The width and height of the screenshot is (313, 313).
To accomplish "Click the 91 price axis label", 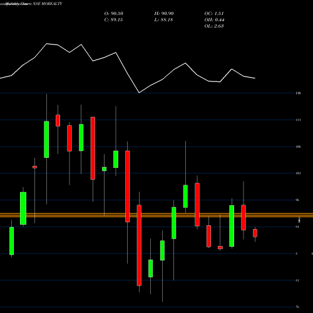I will pyautogui.click(x=297, y=227).
